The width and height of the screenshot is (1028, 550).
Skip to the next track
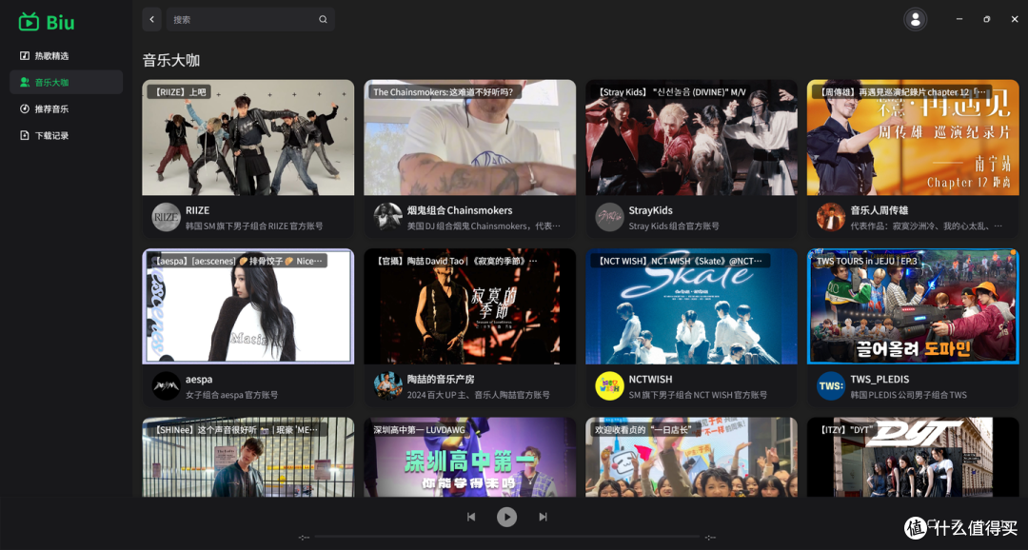click(x=543, y=517)
